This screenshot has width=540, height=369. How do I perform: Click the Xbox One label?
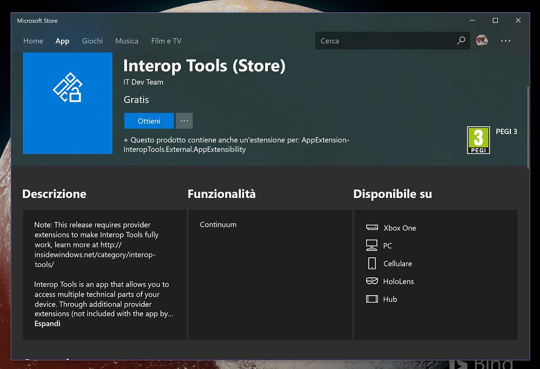(x=400, y=228)
